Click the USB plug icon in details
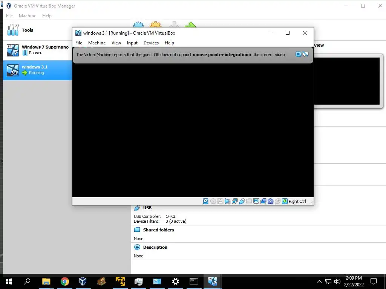 [x=137, y=208]
